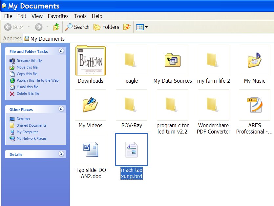Select Wondershare PDF Converter folder
274x206 pixels.
(x=214, y=105)
